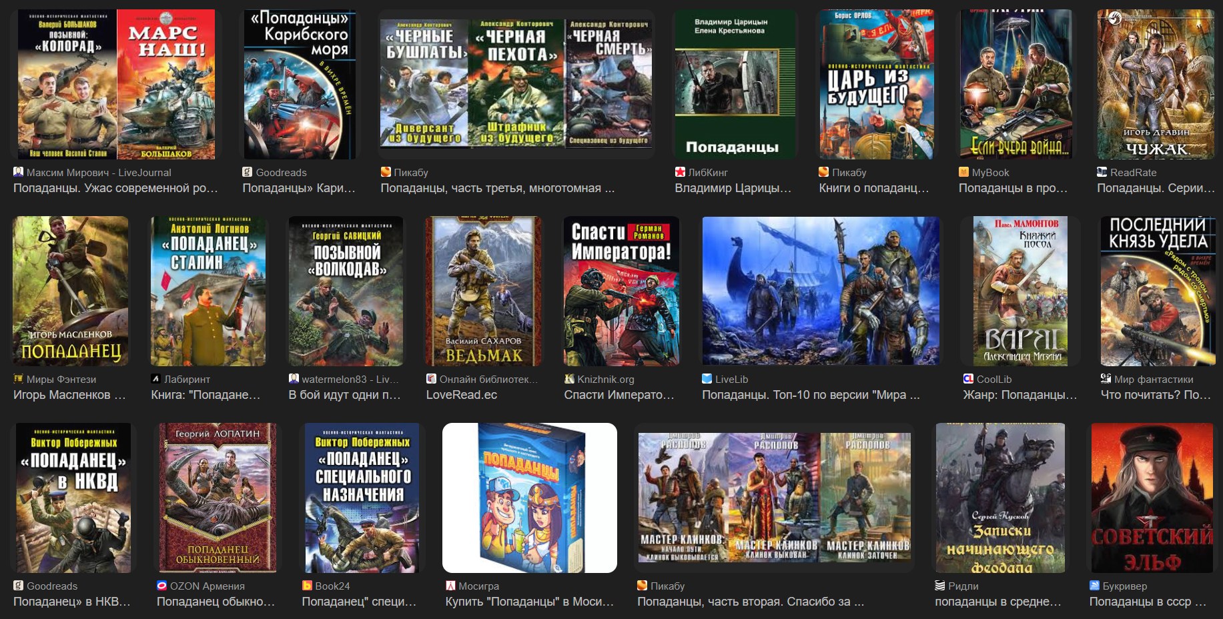Click the Букривер favicon
The image size is (1223, 619).
click(1094, 586)
